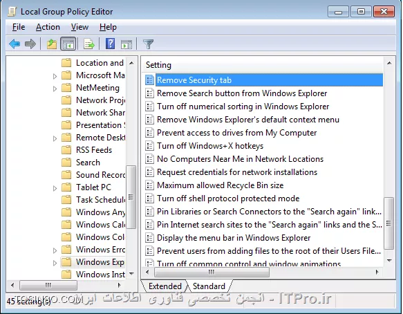Click the settings list horizontal scrollbar thumb

pos(212,272)
